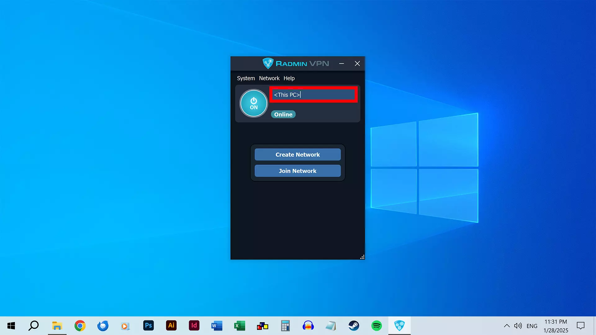The width and height of the screenshot is (596, 335).
Task: Click the Radmin VPN taskbar icon
Action: (399, 326)
